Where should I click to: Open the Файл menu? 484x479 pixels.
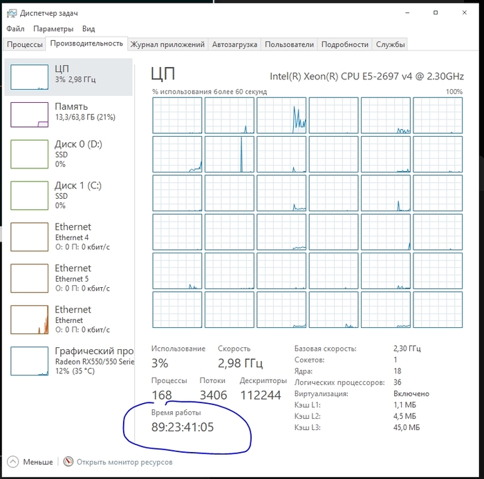click(x=15, y=29)
